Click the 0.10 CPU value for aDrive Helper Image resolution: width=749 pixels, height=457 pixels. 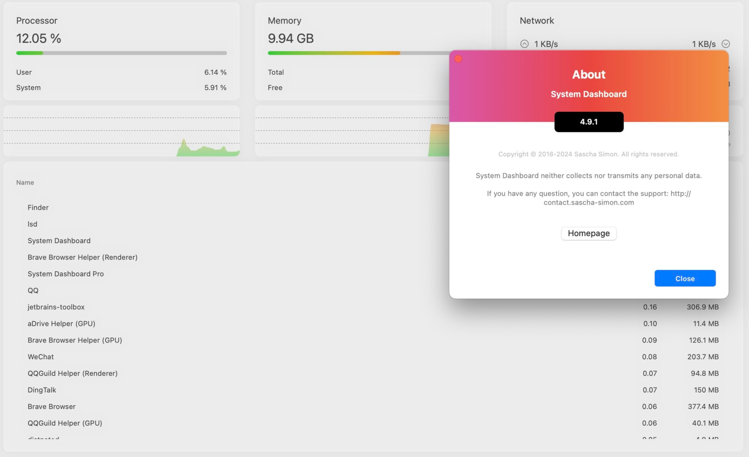(650, 324)
